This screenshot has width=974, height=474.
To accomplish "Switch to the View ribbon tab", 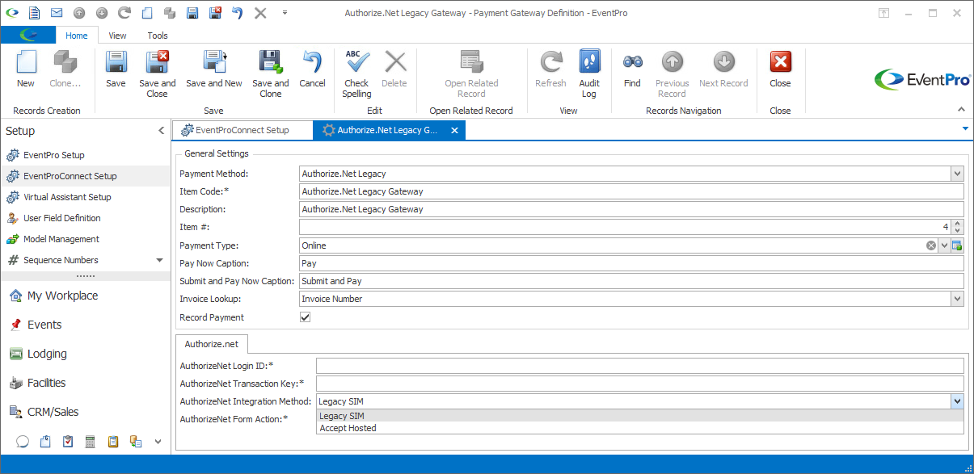I will [118, 36].
